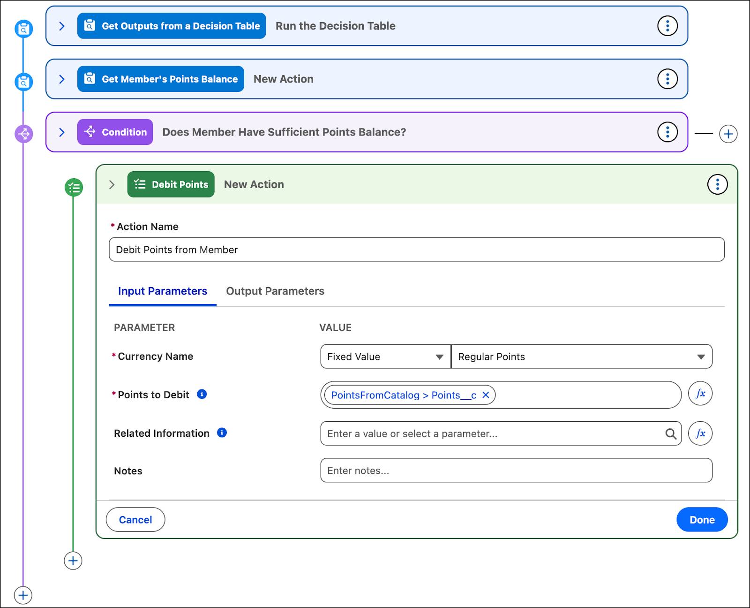Add a branch next to the Condition step

pyautogui.click(x=728, y=134)
